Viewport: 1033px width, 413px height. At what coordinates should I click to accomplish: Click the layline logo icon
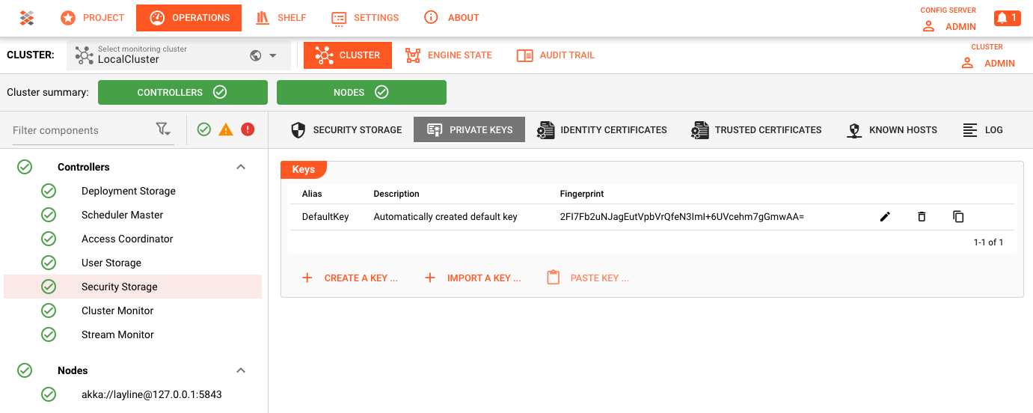(x=27, y=18)
